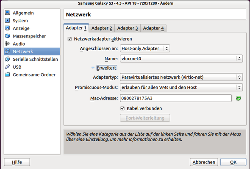Click into the Mac-Adresse input field

coord(176,98)
